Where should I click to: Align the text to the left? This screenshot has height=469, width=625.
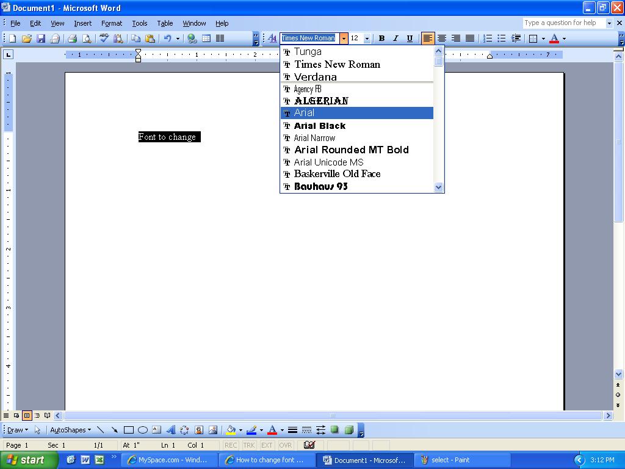click(x=428, y=38)
